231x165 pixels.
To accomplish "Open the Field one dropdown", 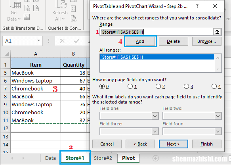I will pos(155,116).
